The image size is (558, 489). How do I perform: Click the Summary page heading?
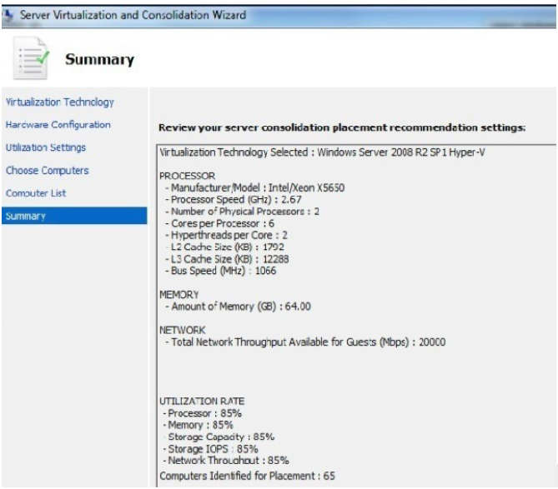point(99,59)
